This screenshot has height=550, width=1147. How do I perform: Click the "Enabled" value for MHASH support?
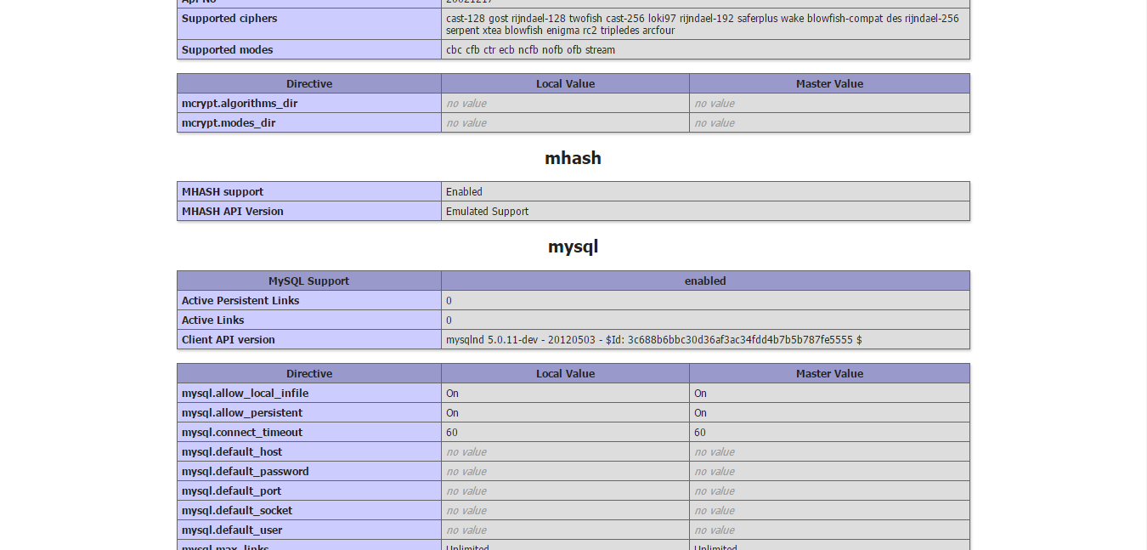coord(464,191)
